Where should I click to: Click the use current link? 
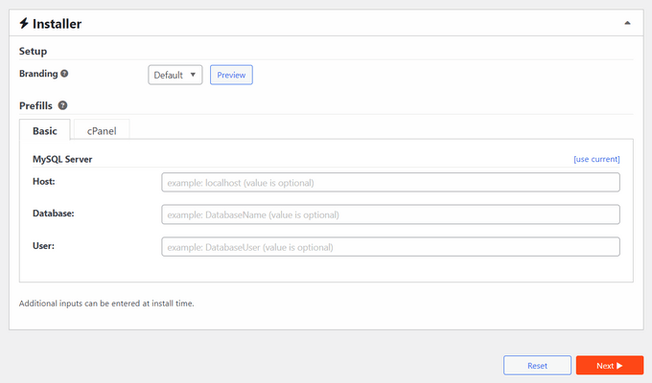coord(596,159)
